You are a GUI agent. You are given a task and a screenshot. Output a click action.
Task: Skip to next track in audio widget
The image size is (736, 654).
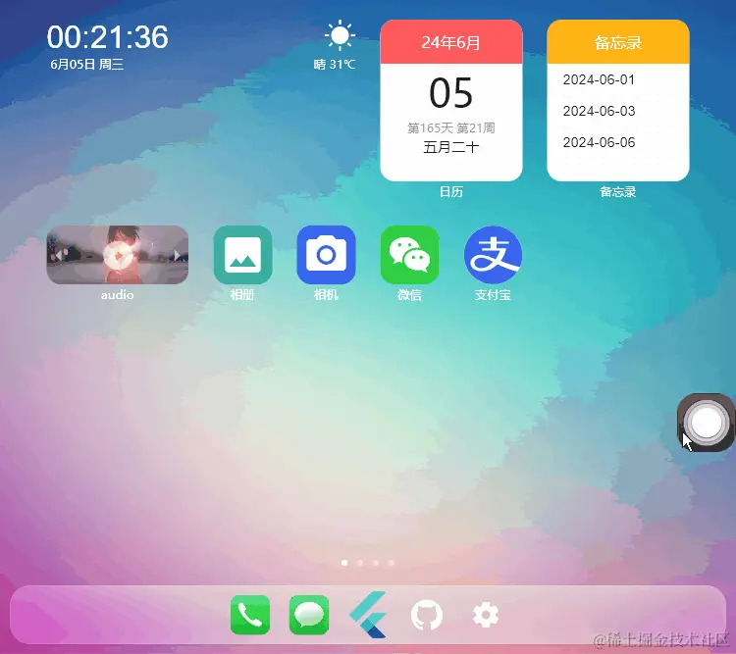click(177, 255)
